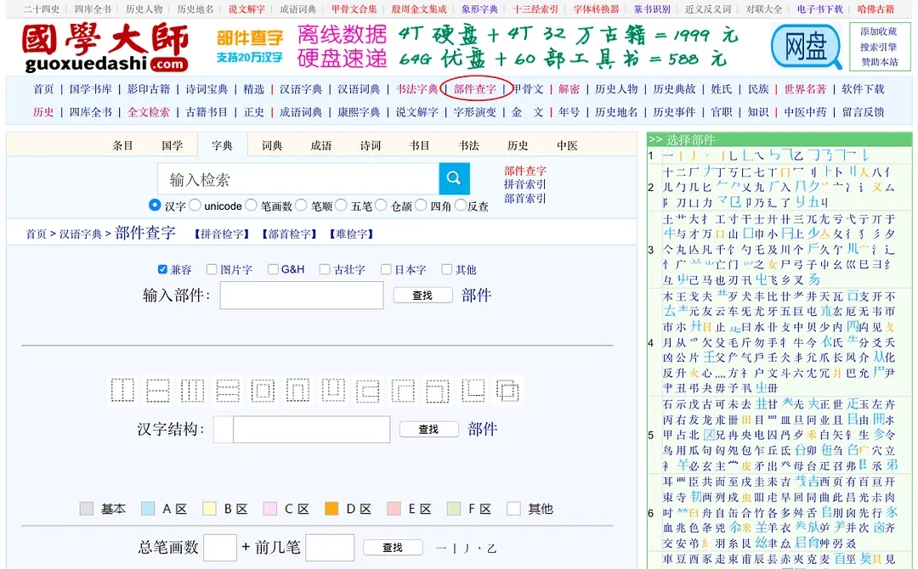
Task: Open the 书法 tab
Action: point(468,145)
